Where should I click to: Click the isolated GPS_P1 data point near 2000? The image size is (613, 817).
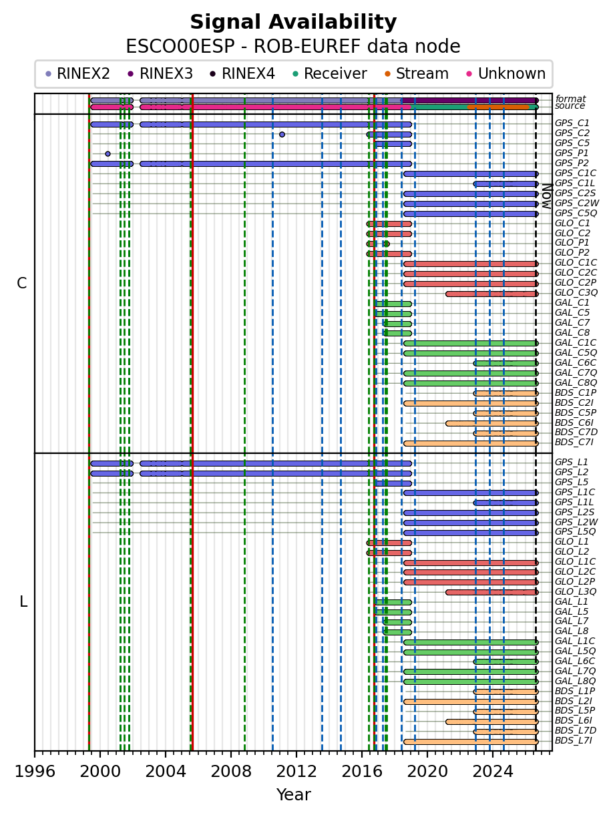click(108, 154)
